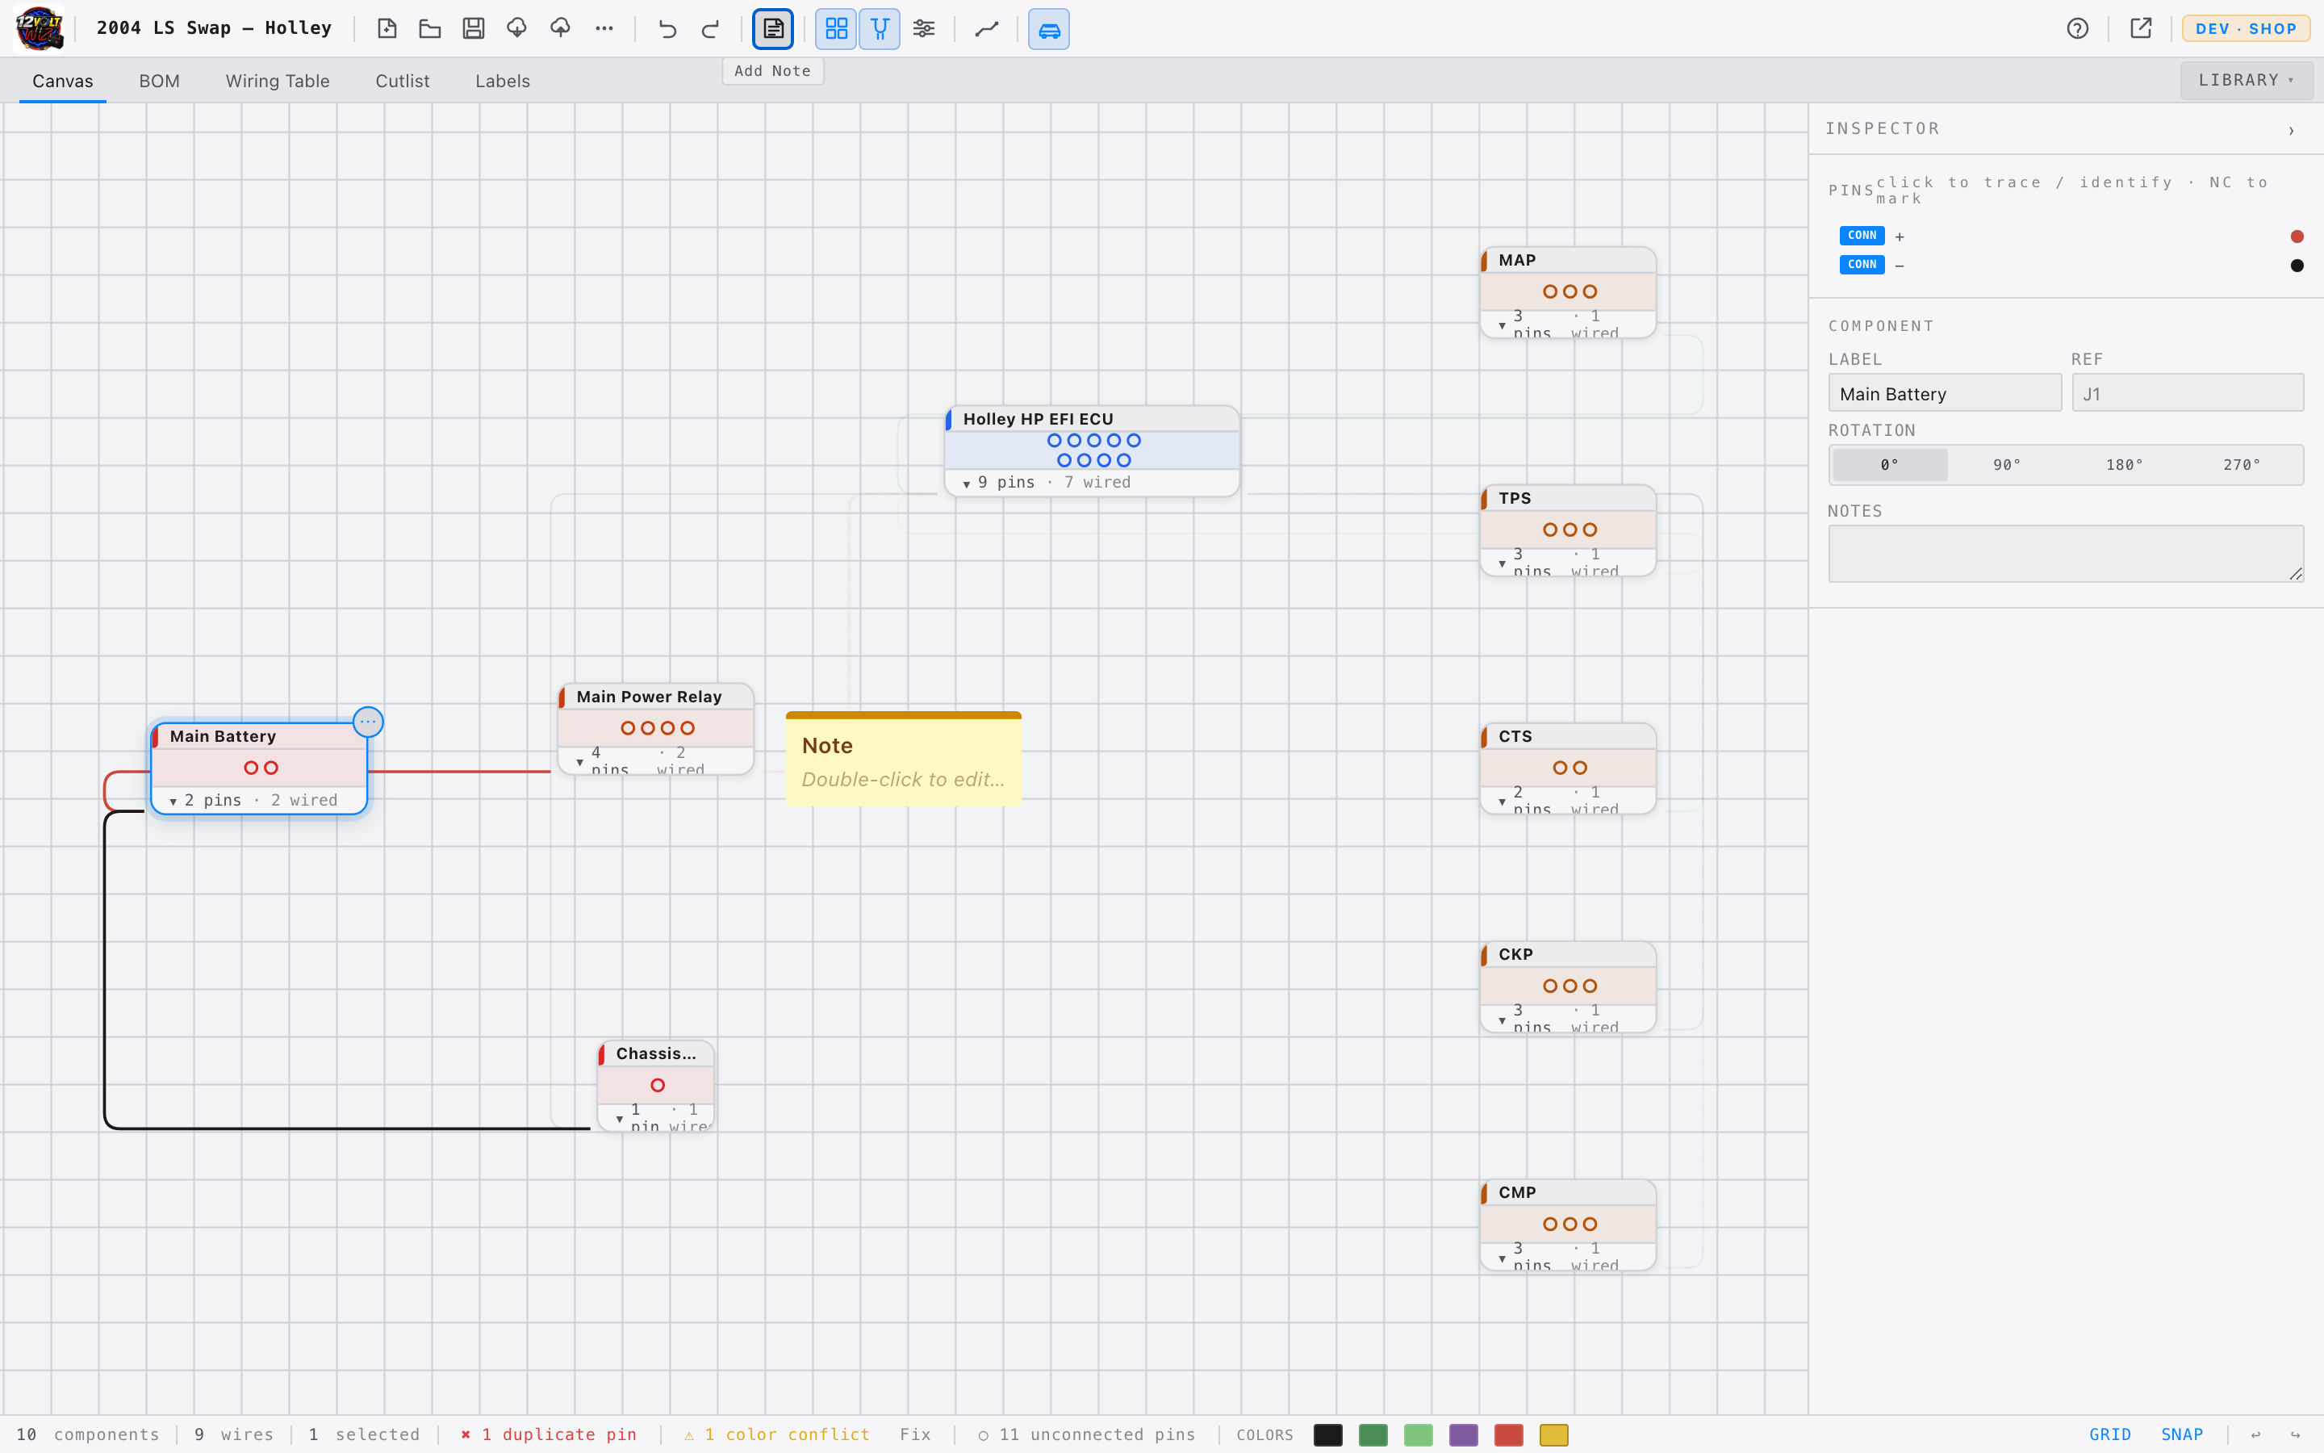Click the Add Note toolbar icon
2324x1453 pixels.
pyautogui.click(x=773, y=29)
